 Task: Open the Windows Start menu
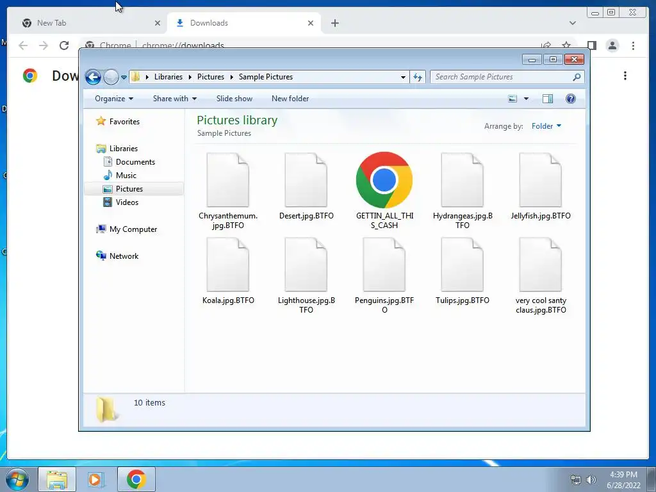click(17, 479)
